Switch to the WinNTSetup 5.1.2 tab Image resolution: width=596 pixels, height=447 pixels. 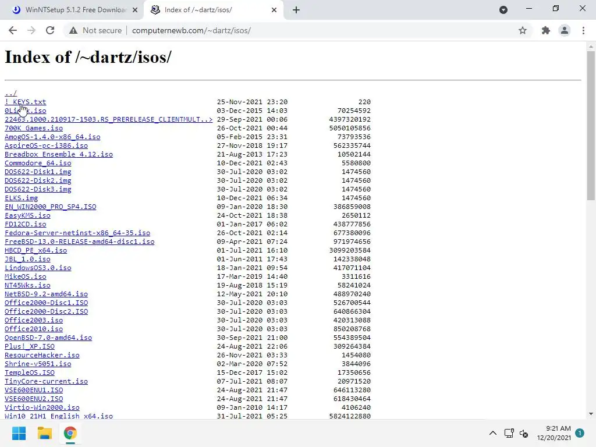click(72, 10)
